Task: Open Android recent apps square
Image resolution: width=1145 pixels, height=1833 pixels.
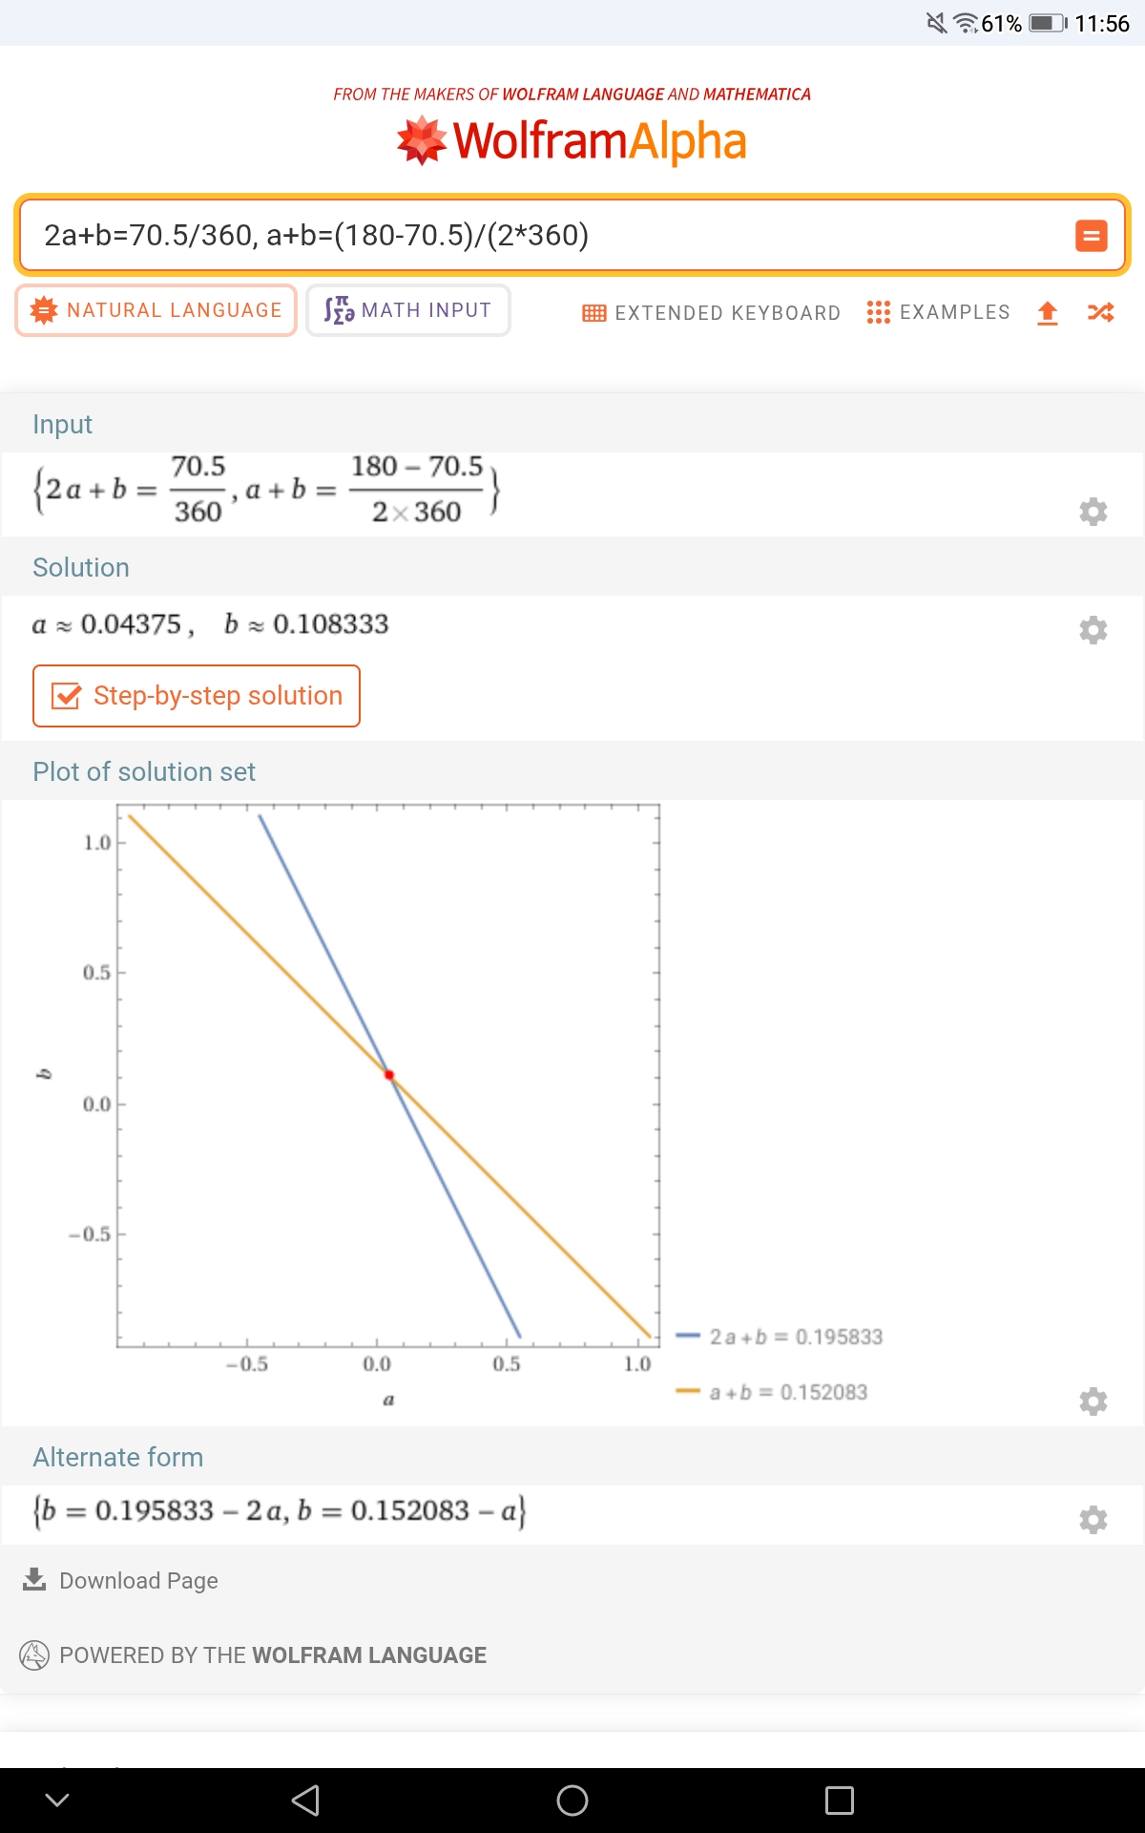Action: tap(839, 1801)
